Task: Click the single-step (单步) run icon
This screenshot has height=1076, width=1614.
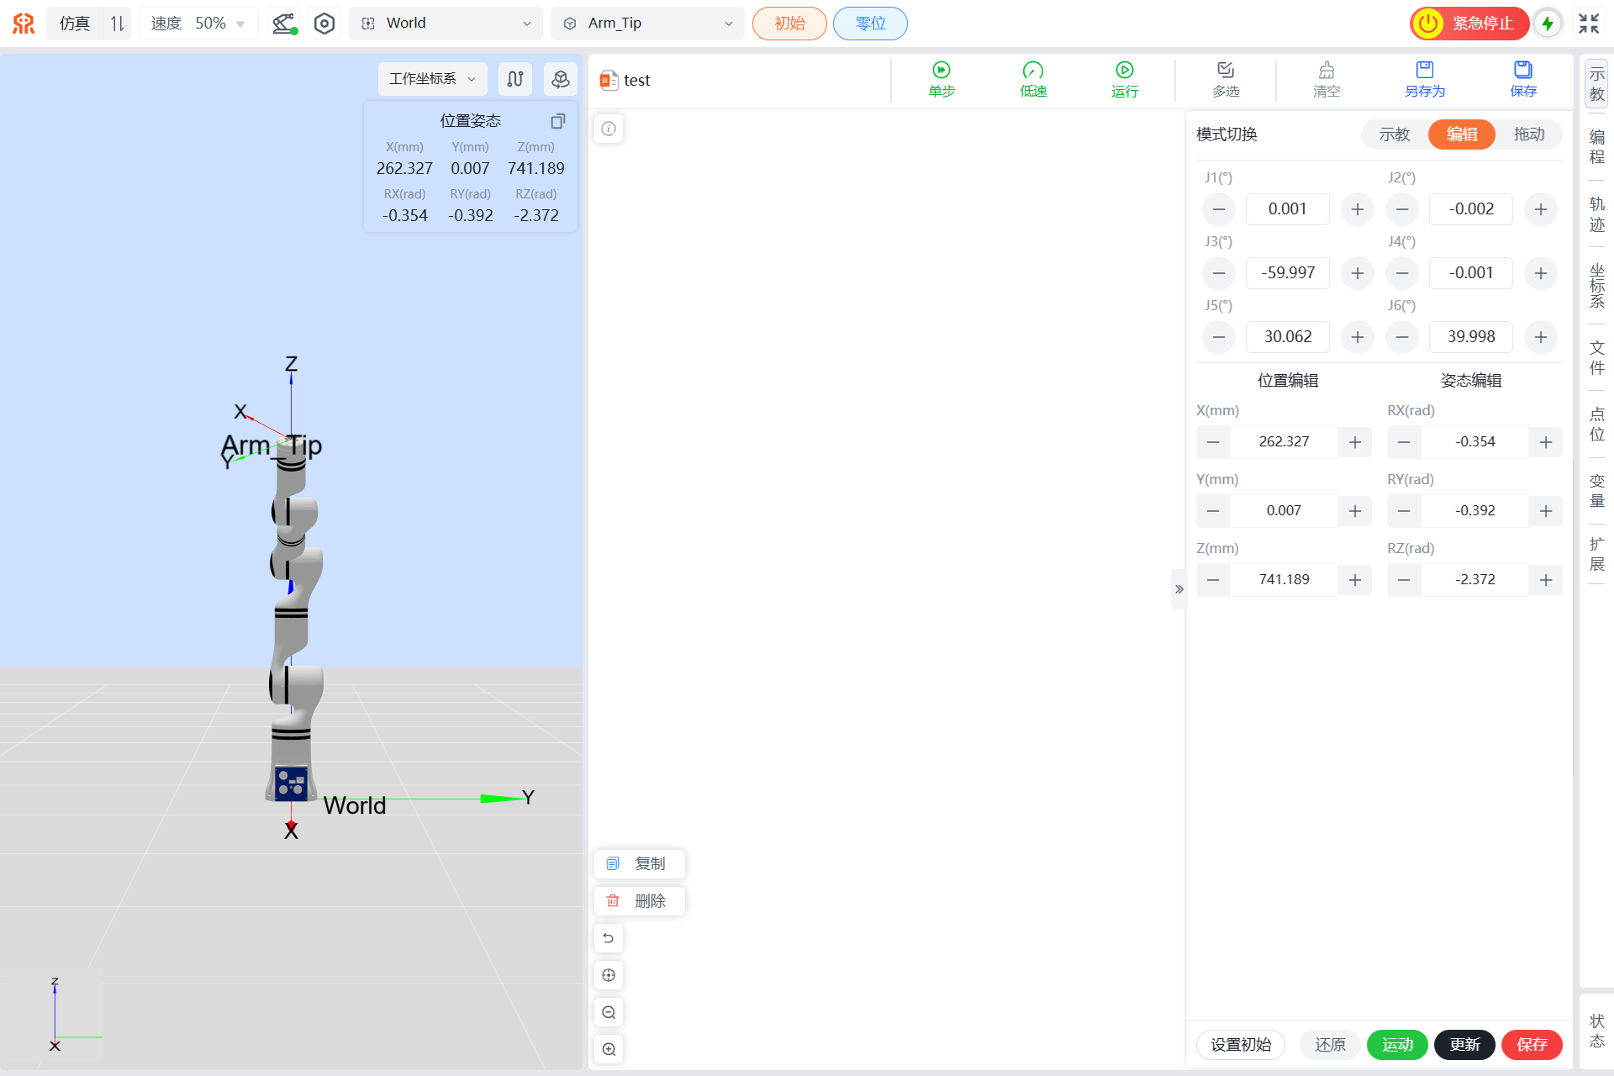Action: 941,71
